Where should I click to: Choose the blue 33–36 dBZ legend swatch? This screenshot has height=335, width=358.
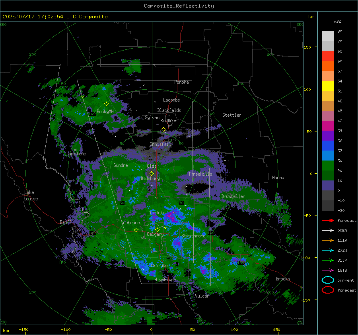point(328,145)
